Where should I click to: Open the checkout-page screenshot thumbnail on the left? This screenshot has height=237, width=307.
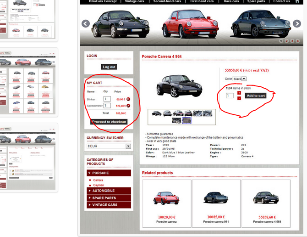click(x=27, y=158)
